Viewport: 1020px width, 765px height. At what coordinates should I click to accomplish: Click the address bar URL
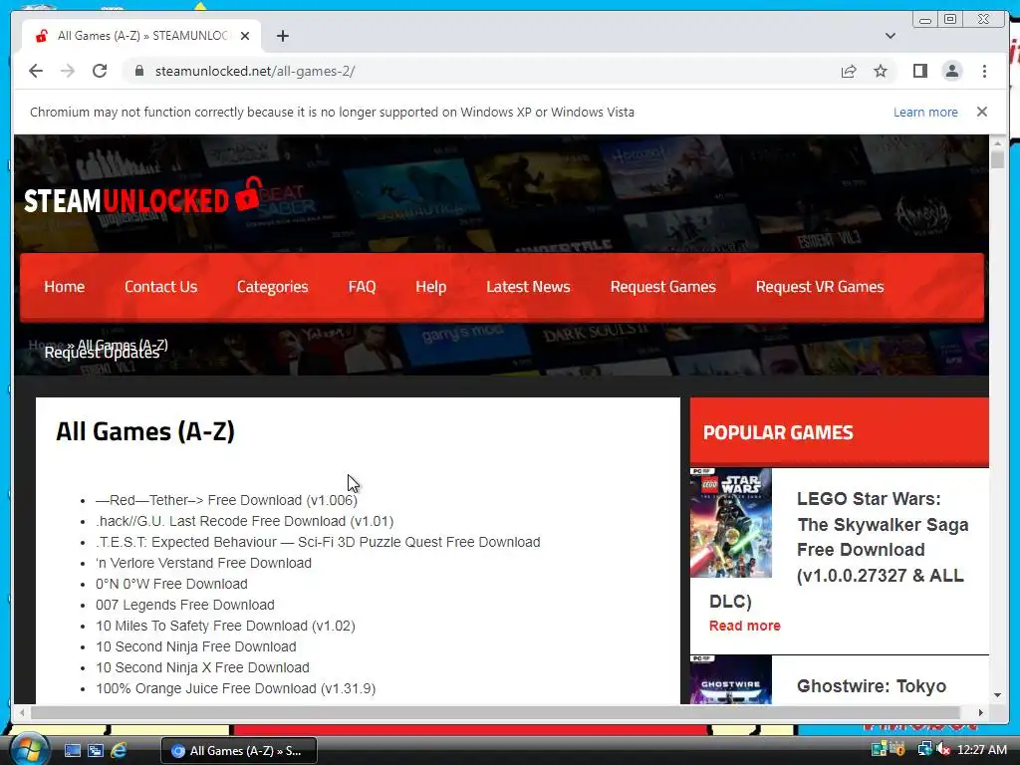click(254, 71)
